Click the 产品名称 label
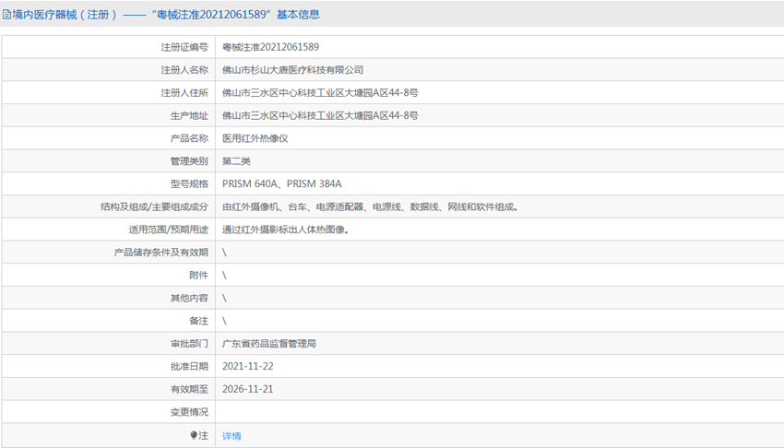The image size is (784, 448). click(x=189, y=138)
